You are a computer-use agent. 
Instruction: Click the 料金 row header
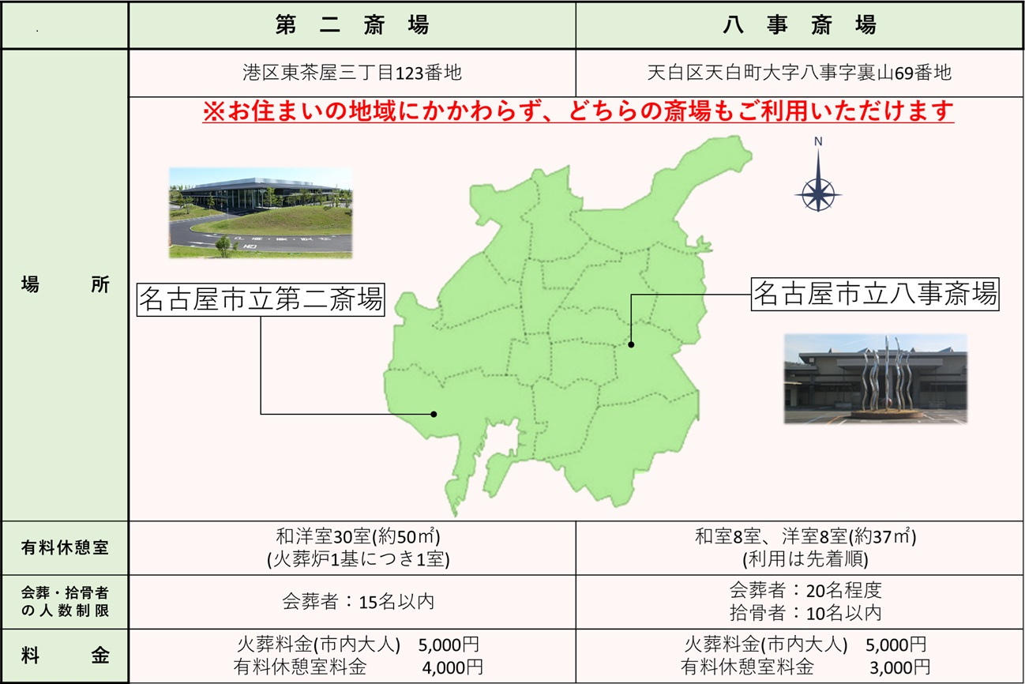coord(65,656)
